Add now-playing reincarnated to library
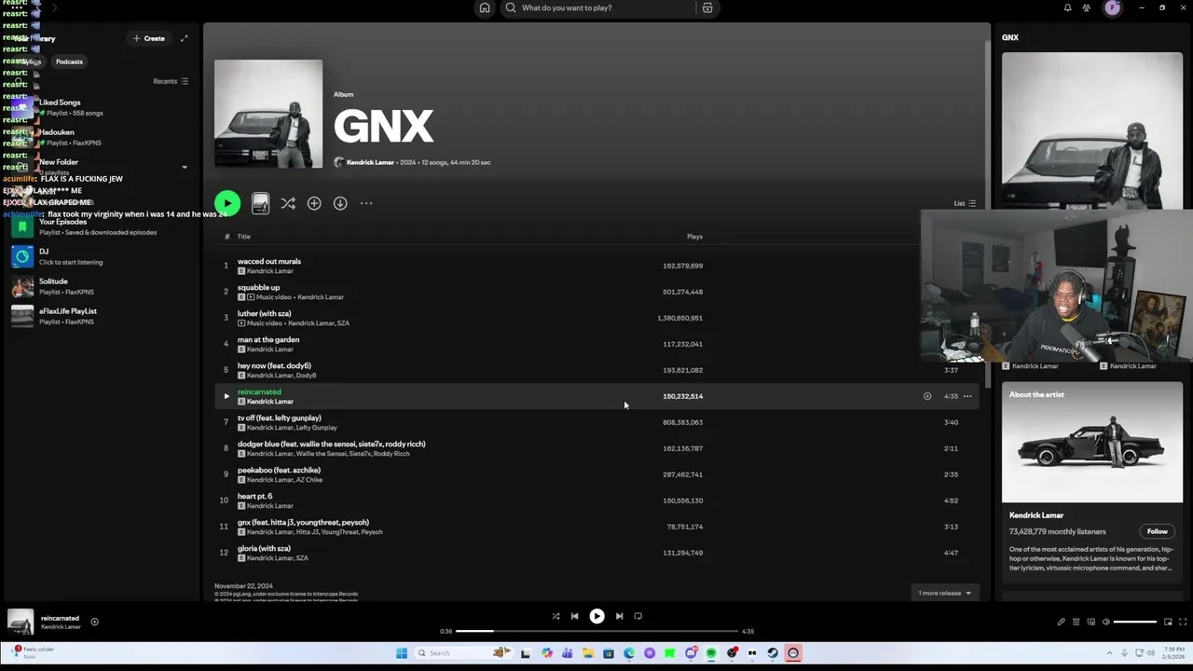Image resolution: width=1193 pixels, height=671 pixels. click(94, 622)
